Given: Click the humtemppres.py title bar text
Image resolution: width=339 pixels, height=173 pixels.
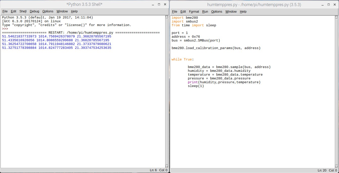Looking at the screenshot, I should click(254, 5).
